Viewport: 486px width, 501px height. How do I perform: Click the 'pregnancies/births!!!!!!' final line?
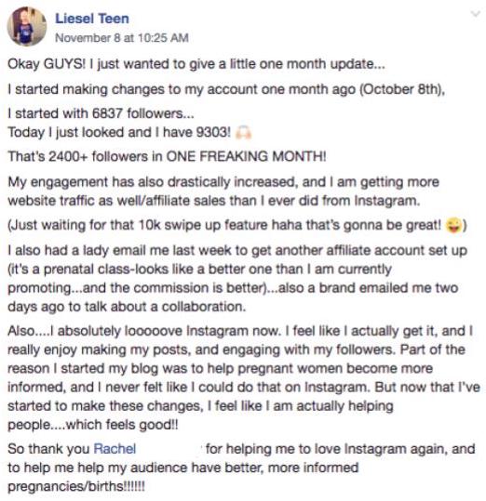point(76,487)
